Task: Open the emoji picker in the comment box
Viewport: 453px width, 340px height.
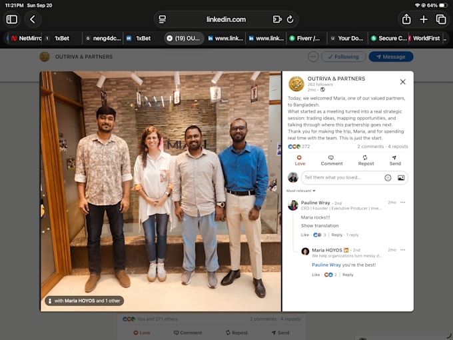Action: point(388,178)
